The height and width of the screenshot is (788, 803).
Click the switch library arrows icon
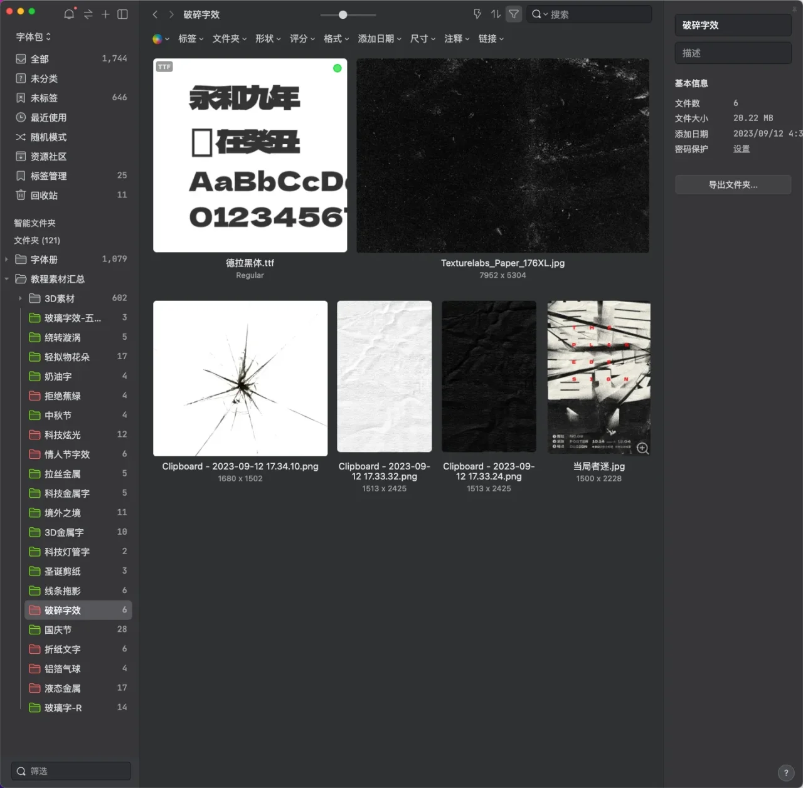pos(88,14)
